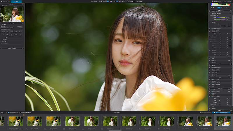Select the crop tool in the top toolbar
This screenshot has height=131, width=233.
pos(119,1)
